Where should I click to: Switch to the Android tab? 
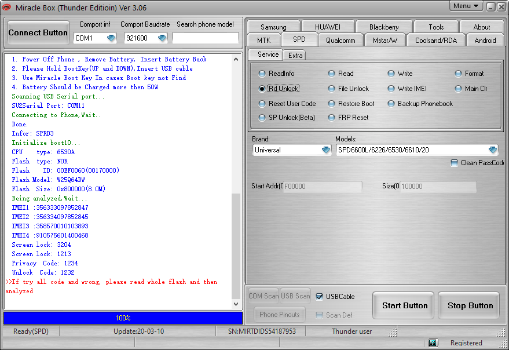point(485,41)
